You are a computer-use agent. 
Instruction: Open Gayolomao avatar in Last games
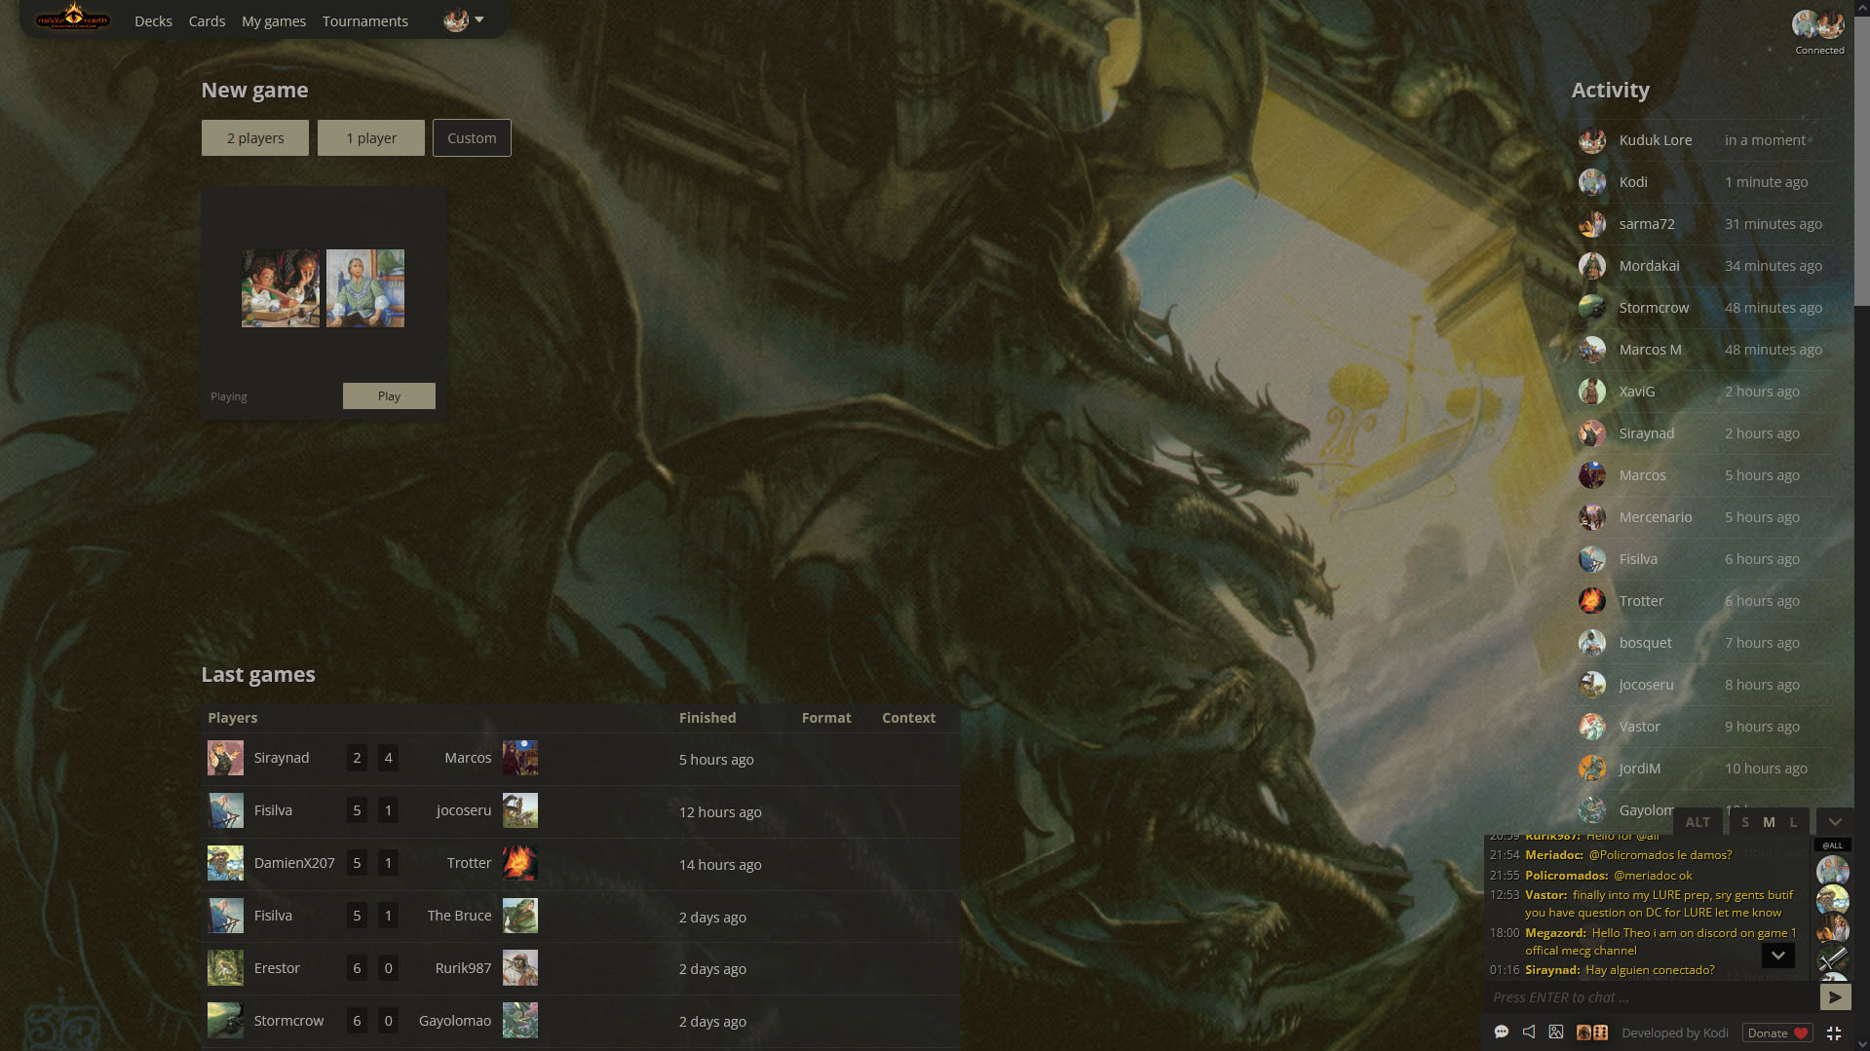click(x=519, y=1021)
